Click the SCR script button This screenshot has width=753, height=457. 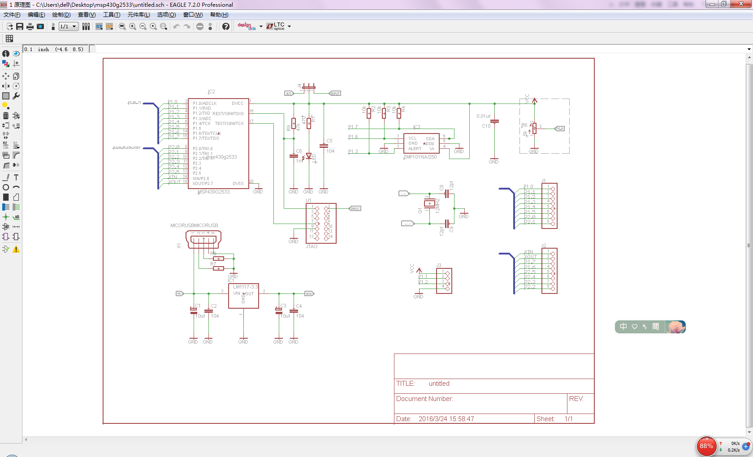click(99, 26)
